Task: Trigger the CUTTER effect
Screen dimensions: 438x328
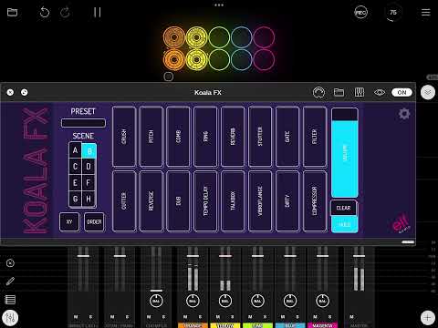Action: [124, 201]
